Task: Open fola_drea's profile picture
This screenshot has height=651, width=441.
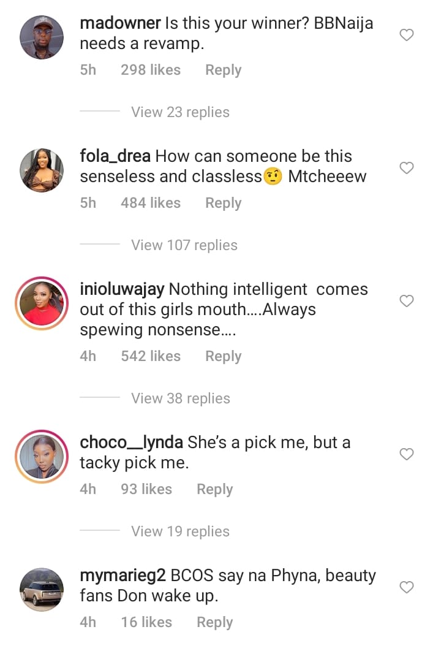Action: 42,170
